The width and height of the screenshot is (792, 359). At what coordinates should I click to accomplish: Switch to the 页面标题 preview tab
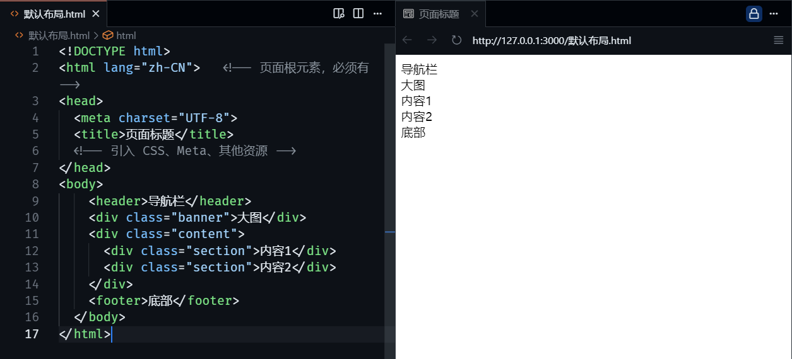point(439,14)
